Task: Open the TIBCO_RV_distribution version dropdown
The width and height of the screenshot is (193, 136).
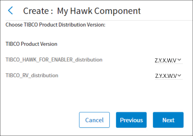Action: click(168, 76)
